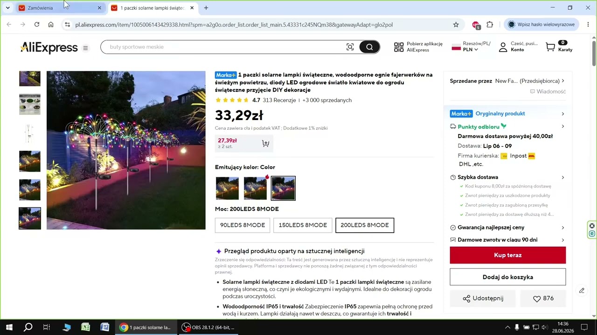Switch to the Zamówienia tab
The image size is (597, 335).
60,8
